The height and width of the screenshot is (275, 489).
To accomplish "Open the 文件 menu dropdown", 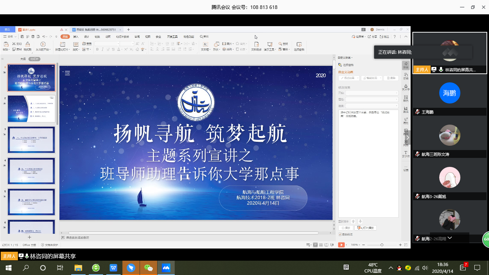I will coord(10,37).
